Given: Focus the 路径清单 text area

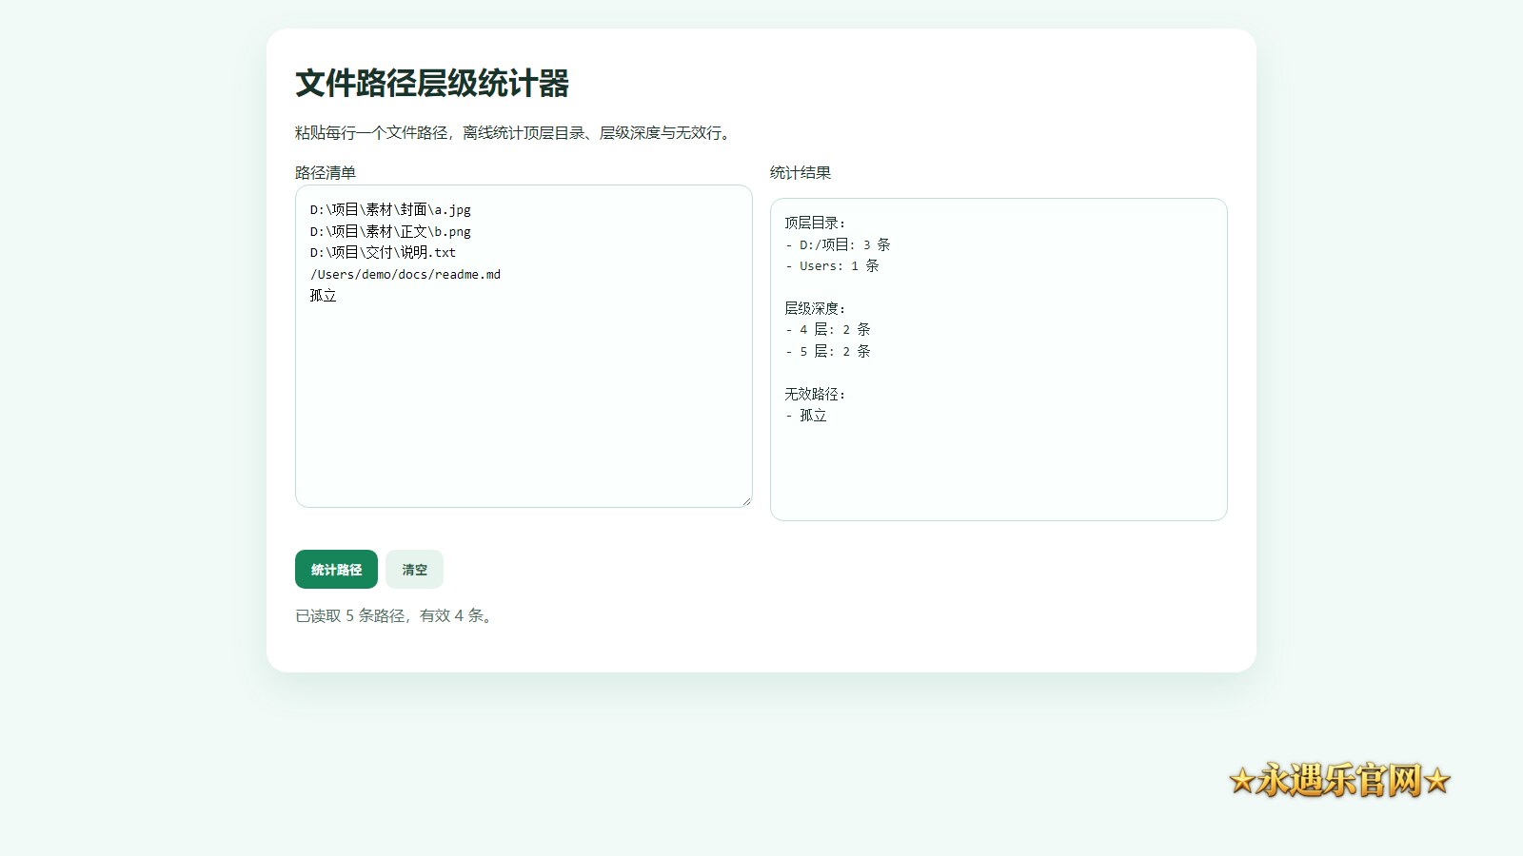Looking at the screenshot, I should (x=524, y=346).
